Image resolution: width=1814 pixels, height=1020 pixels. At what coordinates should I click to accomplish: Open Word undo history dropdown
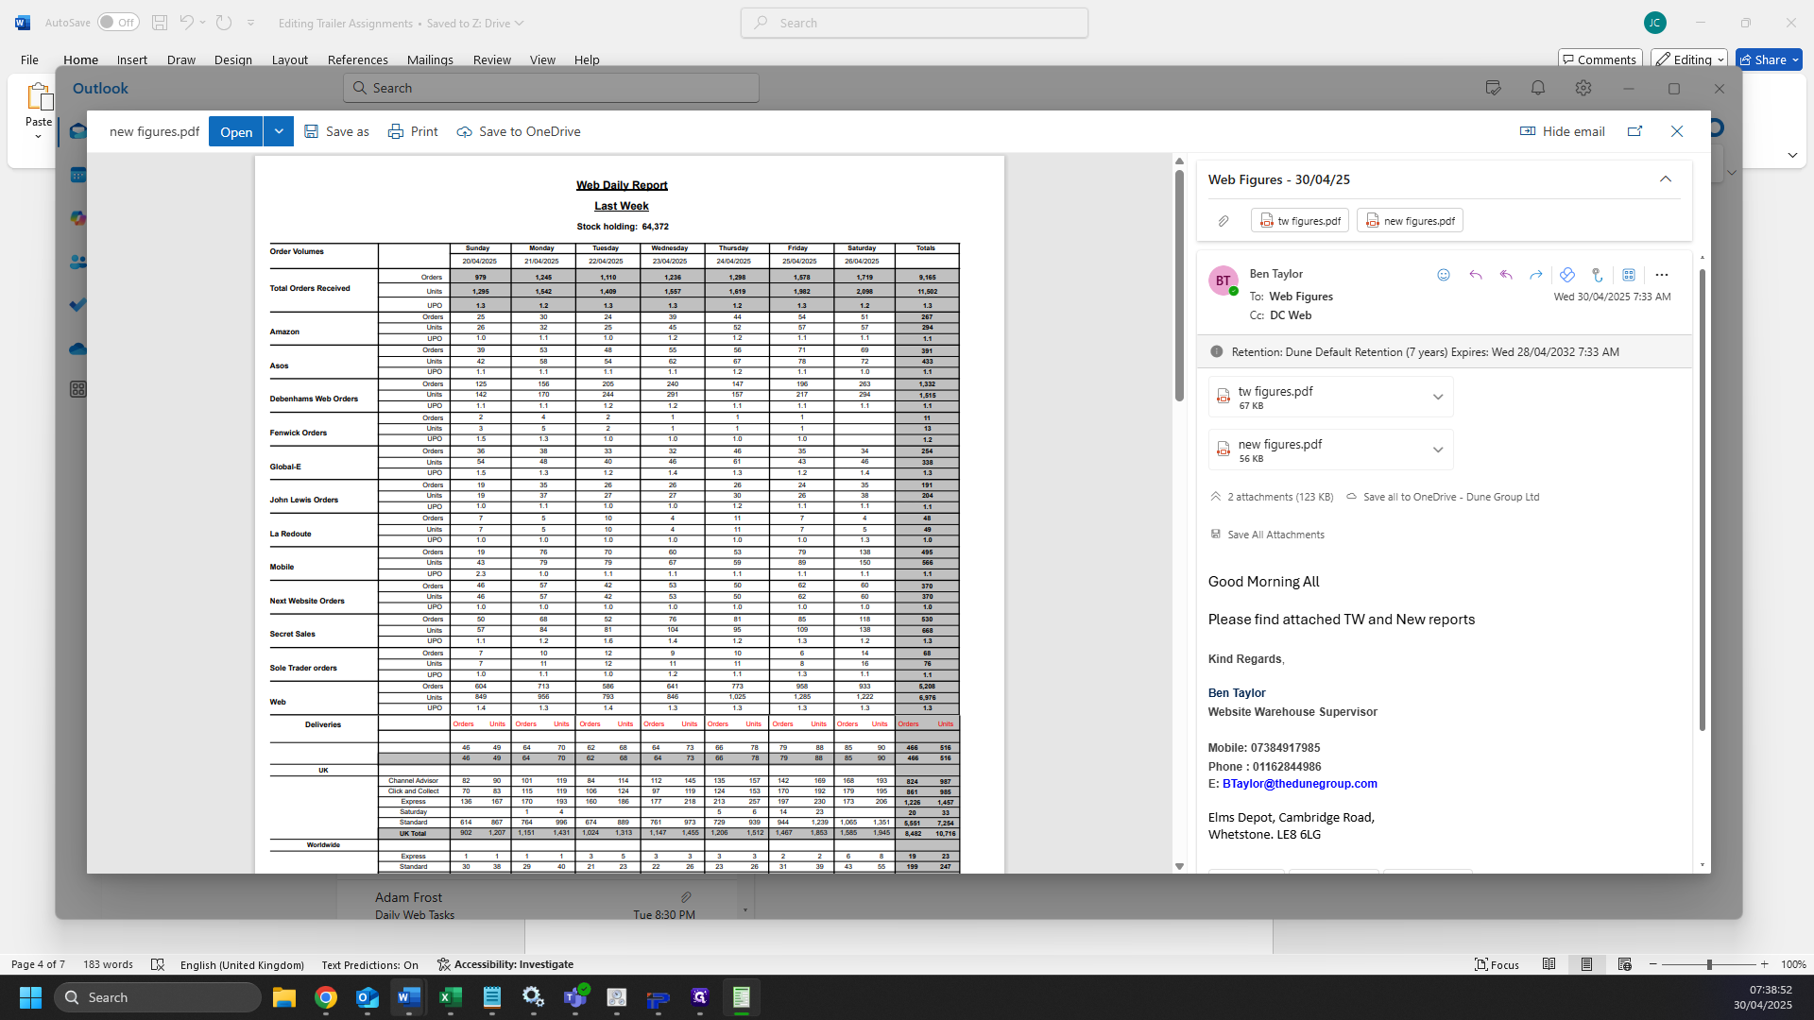coord(202,23)
